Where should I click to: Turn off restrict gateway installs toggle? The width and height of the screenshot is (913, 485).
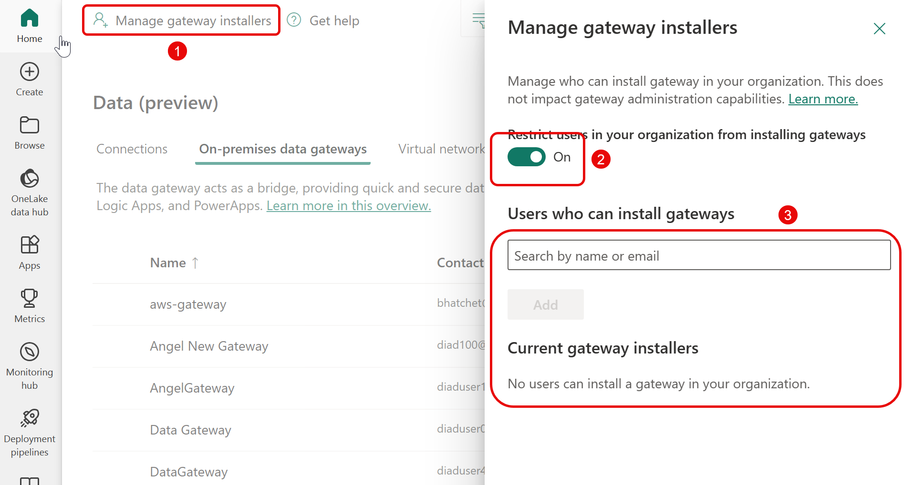(x=526, y=157)
